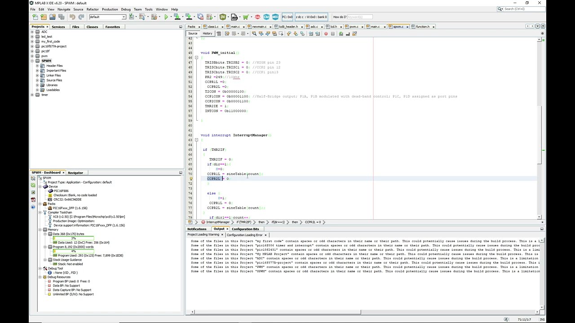Switch to the Navigator tab

click(75, 173)
